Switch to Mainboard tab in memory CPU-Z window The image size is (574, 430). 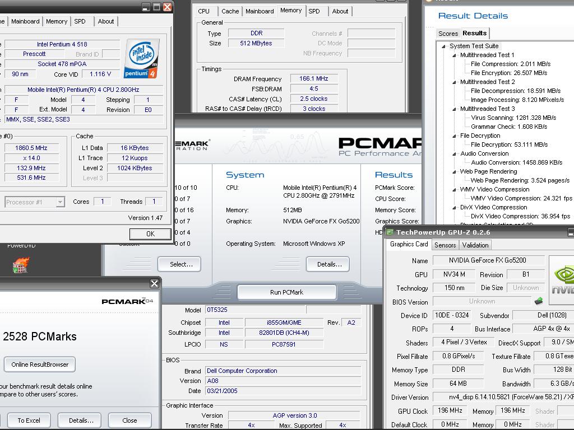(x=260, y=11)
